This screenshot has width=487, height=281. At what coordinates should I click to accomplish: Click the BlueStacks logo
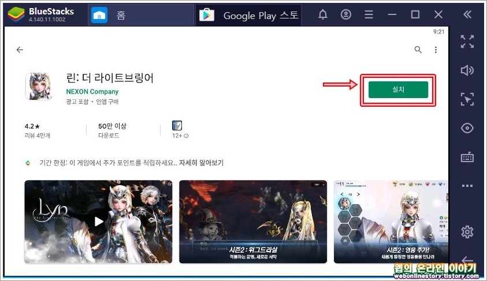[x=16, y=14]
